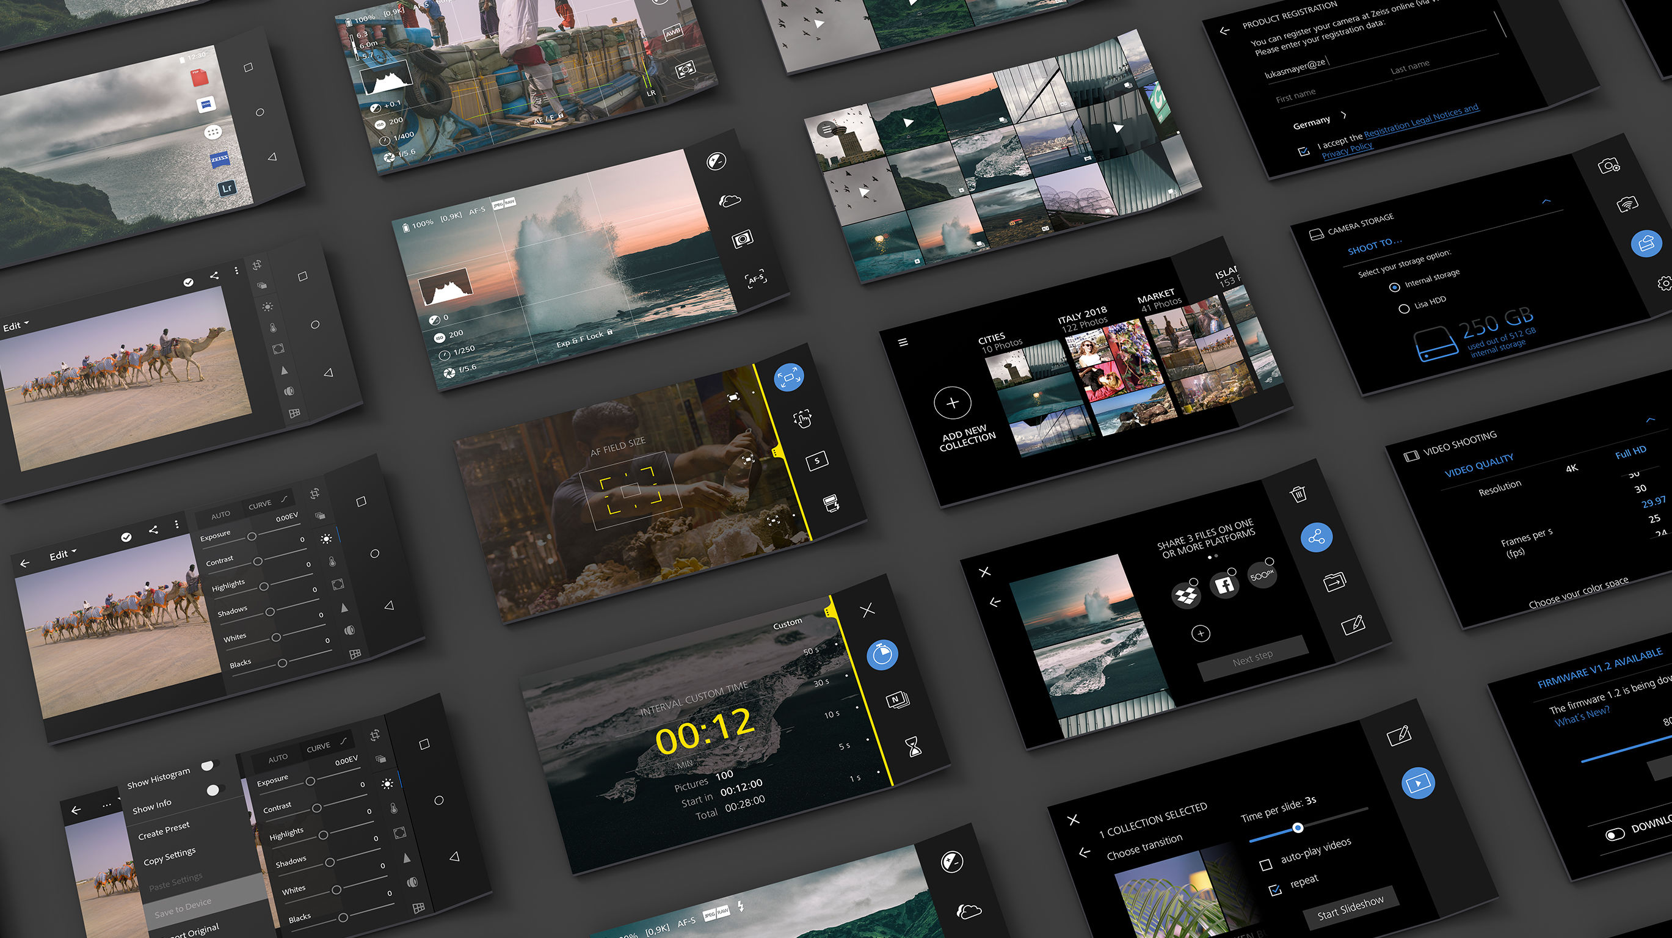The image size is (1672, 938).
Task: Toggle the Show Histogram switch
Action: (210, 765)
